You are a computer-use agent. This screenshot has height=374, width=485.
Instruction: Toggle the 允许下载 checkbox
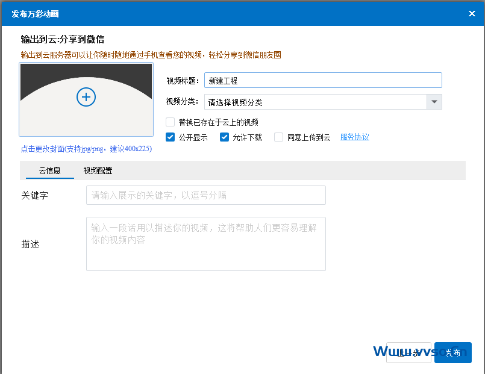[x=224, y=137]
